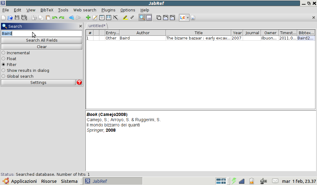Viewport: 317px width, 185px height.
Task: Click the network signal tray icon
Action: point(241,181)
